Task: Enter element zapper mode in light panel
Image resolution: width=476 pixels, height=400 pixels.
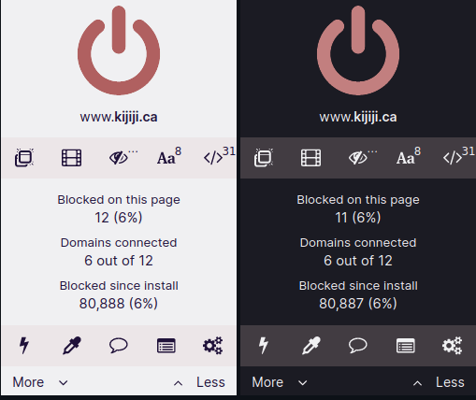Action: pos(24,346)
